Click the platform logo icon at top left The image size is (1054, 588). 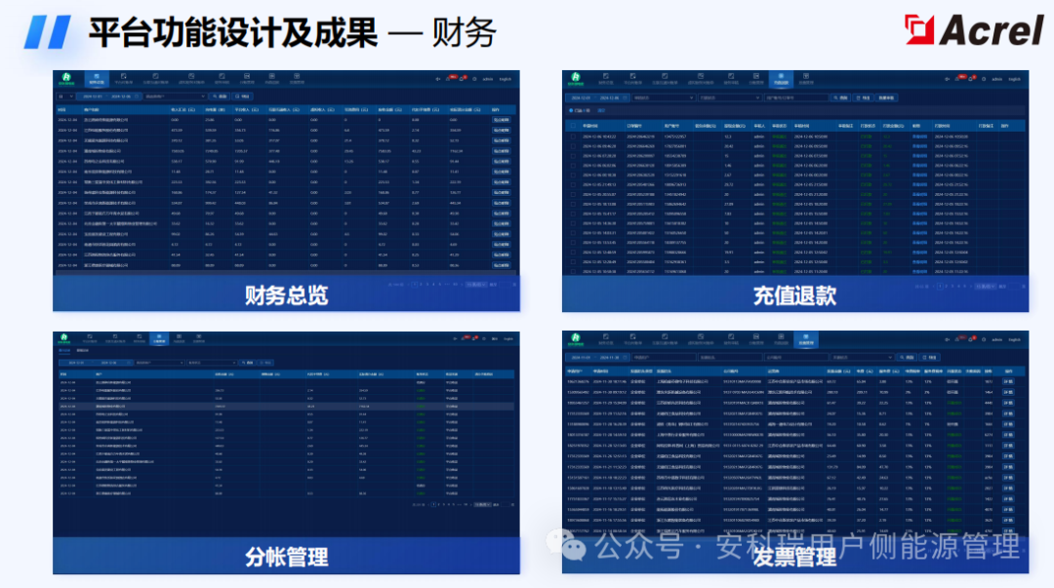(66, 77)
